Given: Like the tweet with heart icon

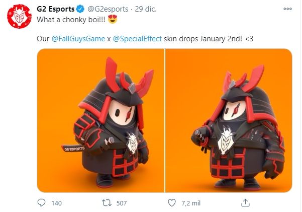Looking at the screenshot, I should [x=172, y=203].
